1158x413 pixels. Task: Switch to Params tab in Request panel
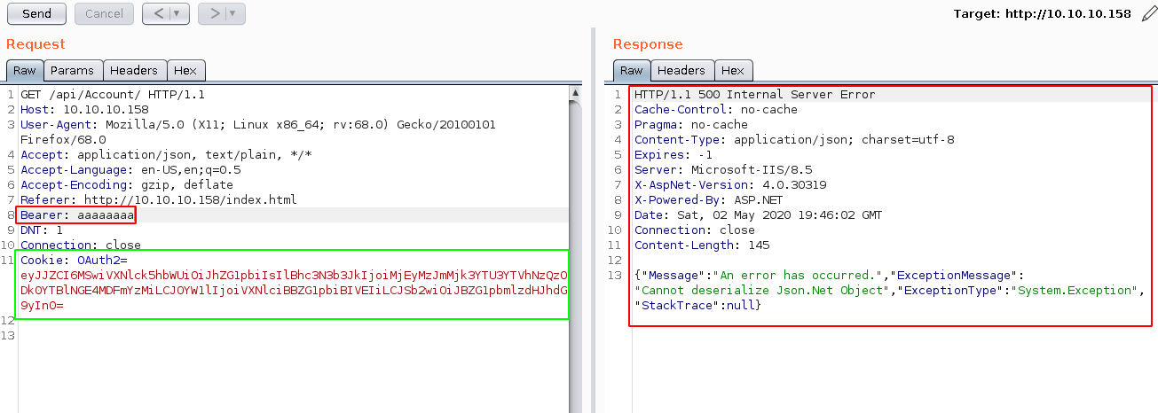pyautogui.click(x=72, y=71)
